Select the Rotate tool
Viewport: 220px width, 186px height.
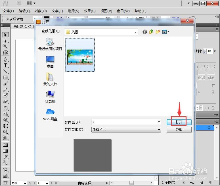[5, 108]
